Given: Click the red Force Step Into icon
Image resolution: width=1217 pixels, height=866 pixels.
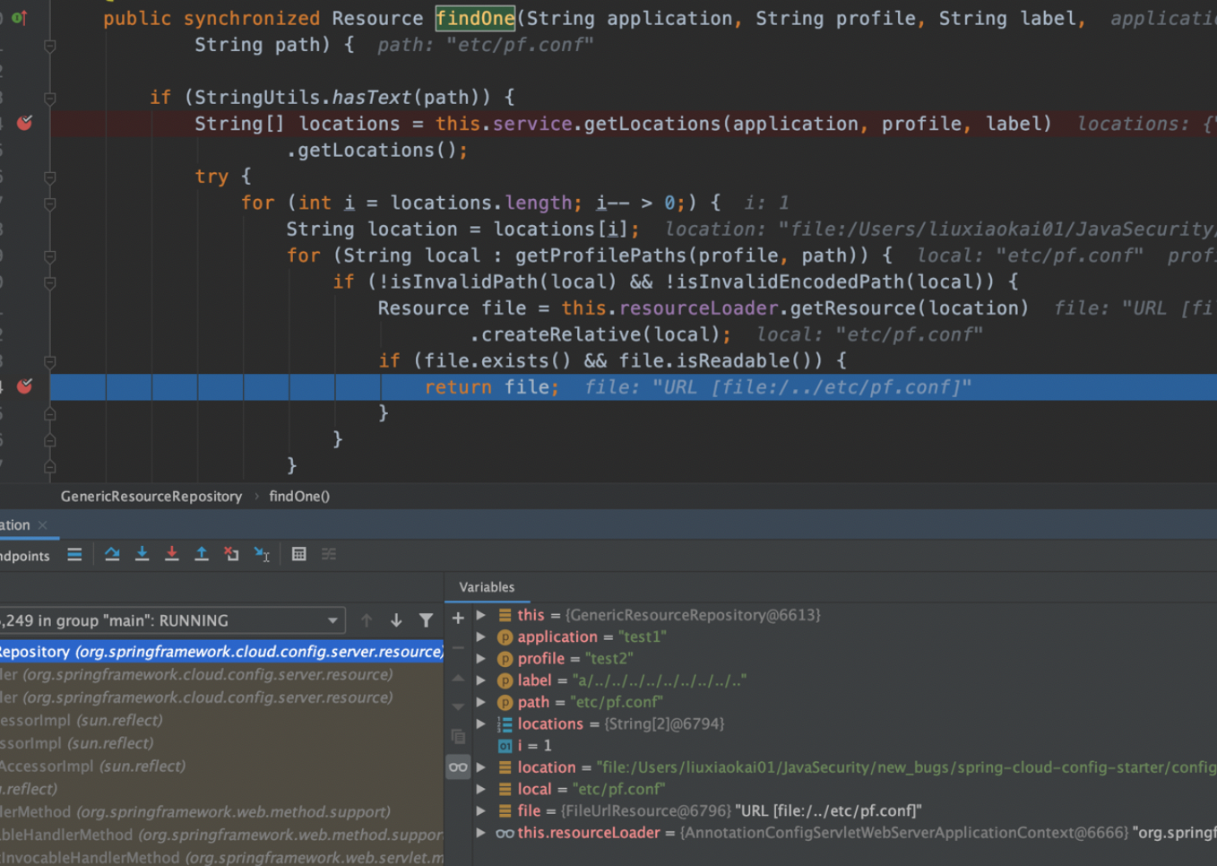Looking at the screenshot, I should pos(171,555).
